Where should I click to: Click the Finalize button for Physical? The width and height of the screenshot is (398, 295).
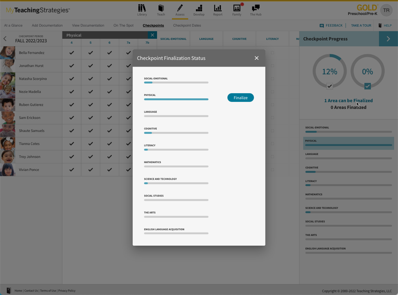click(240, 98)
